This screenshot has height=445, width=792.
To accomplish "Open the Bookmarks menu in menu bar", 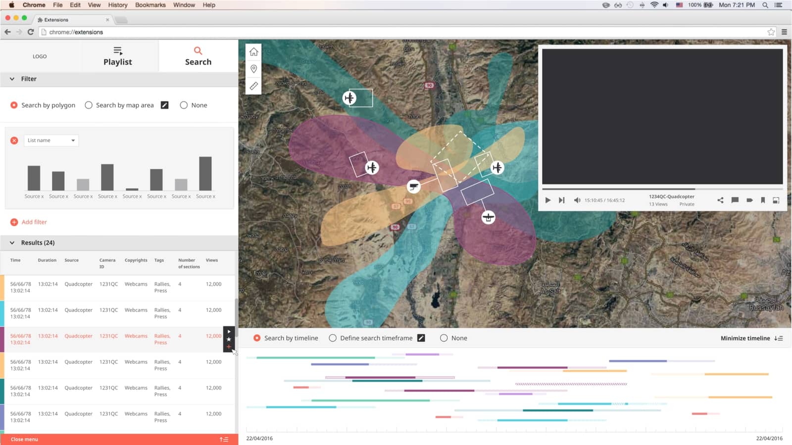I will [x=150, y=5].
